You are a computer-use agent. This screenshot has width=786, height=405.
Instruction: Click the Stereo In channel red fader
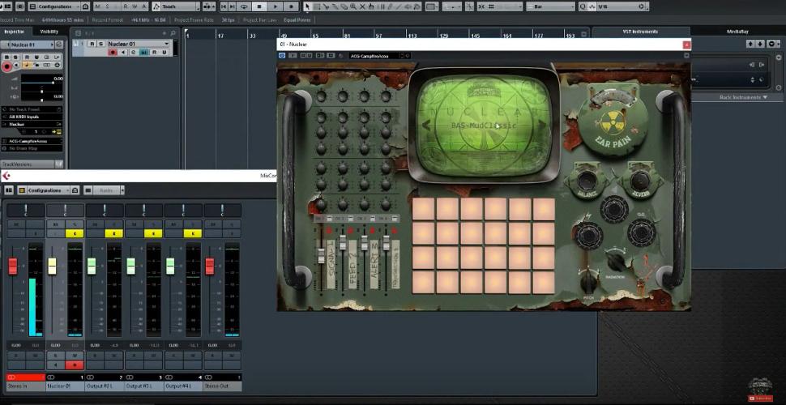coord(13,266)
